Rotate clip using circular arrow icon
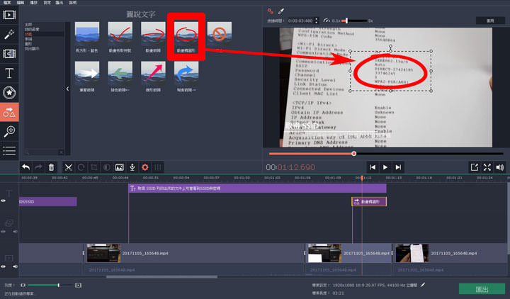 pos(81,167)
